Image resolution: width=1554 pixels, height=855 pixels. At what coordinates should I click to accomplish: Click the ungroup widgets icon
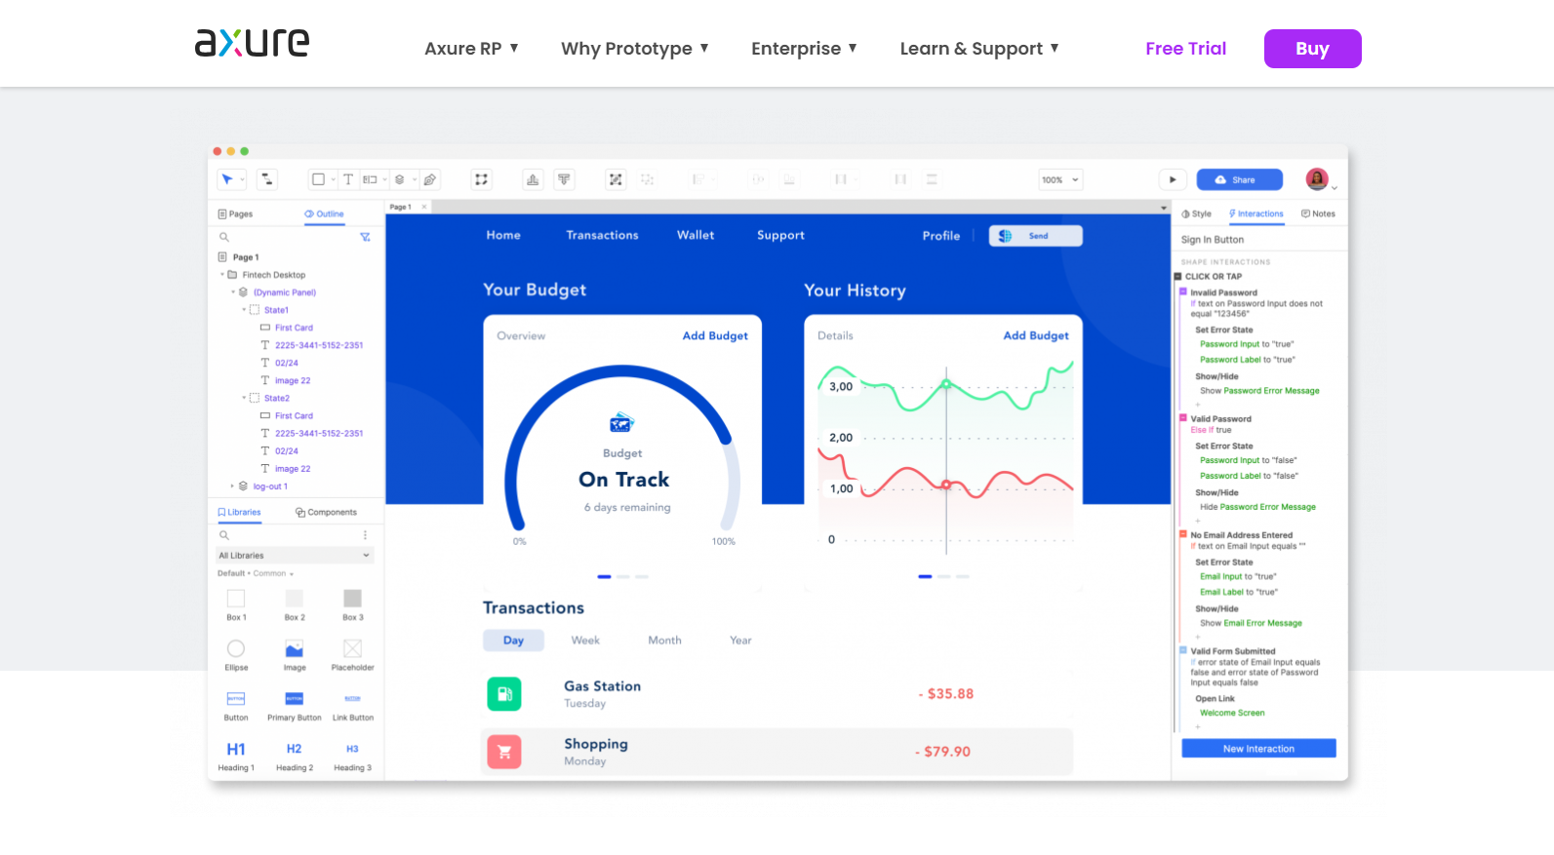(647, 179)
